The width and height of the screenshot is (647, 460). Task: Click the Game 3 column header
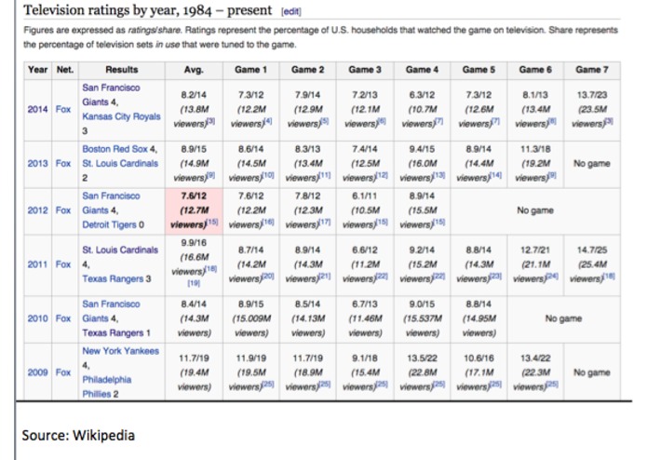pyautogui.click(x=365, y=70)
